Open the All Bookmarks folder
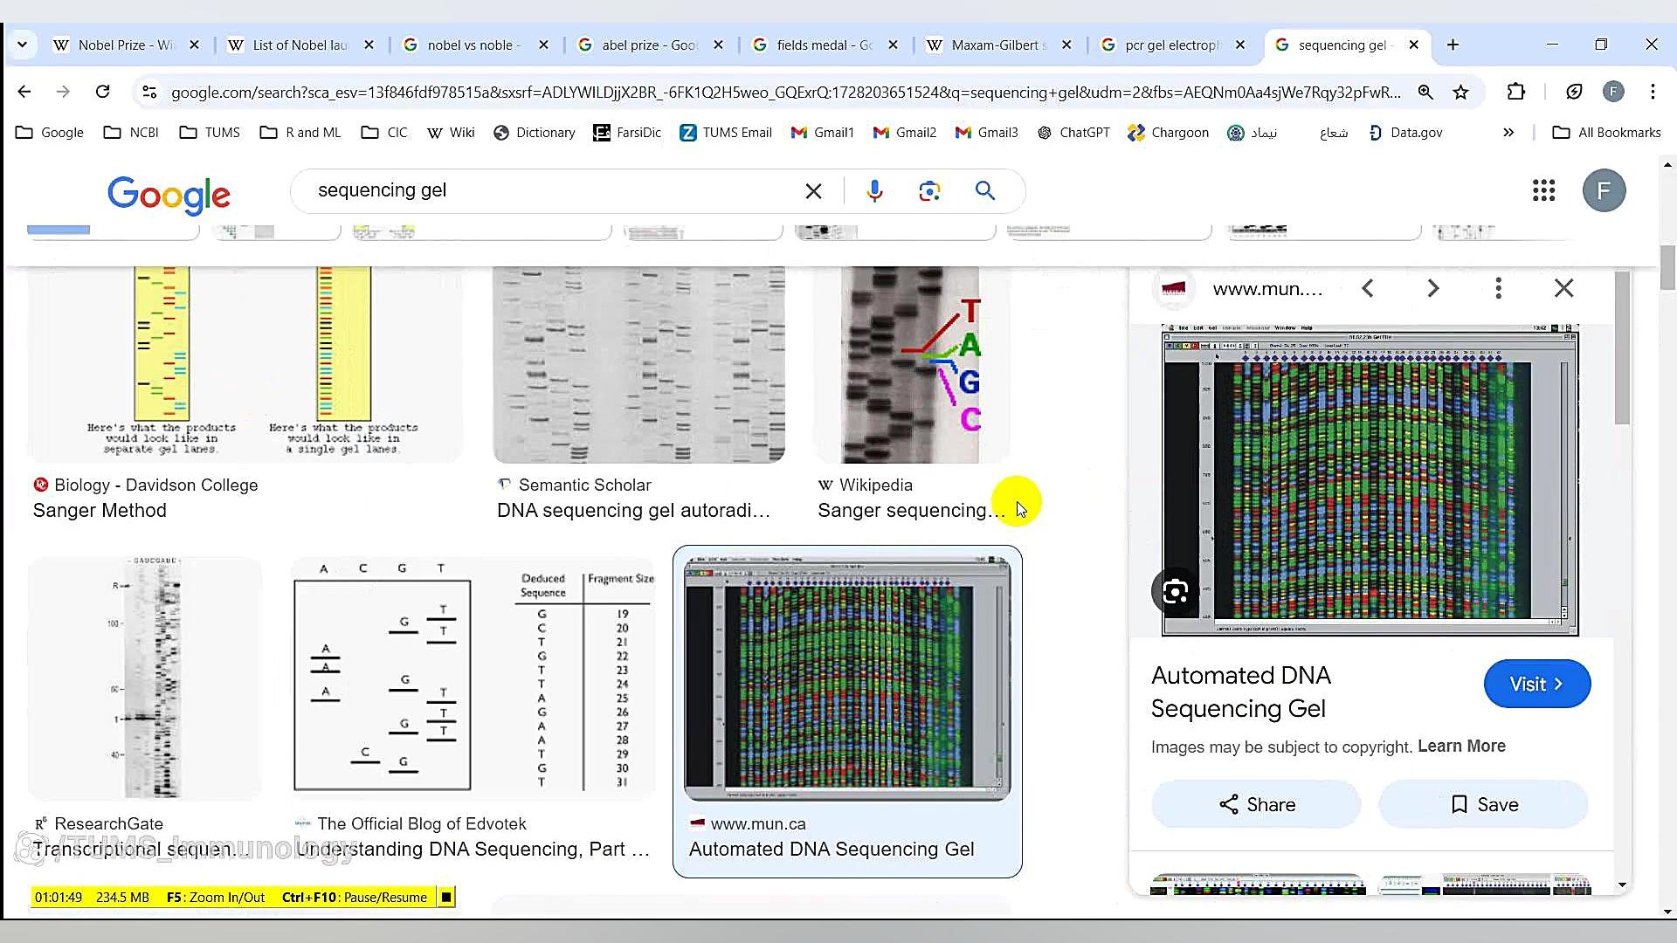The height and width of the screenshot is (943, 1677). coord(1607,132)
